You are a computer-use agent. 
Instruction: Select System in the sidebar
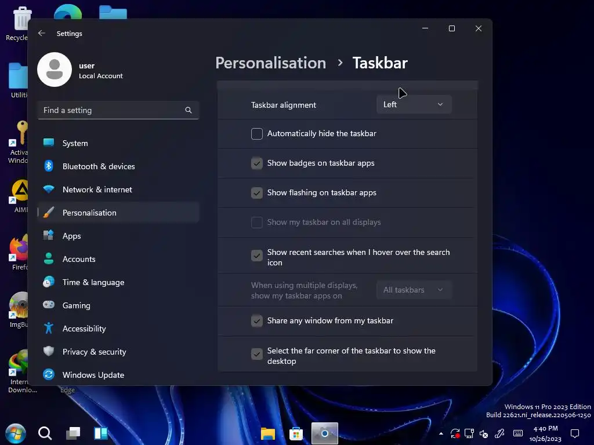pos(118,143)
